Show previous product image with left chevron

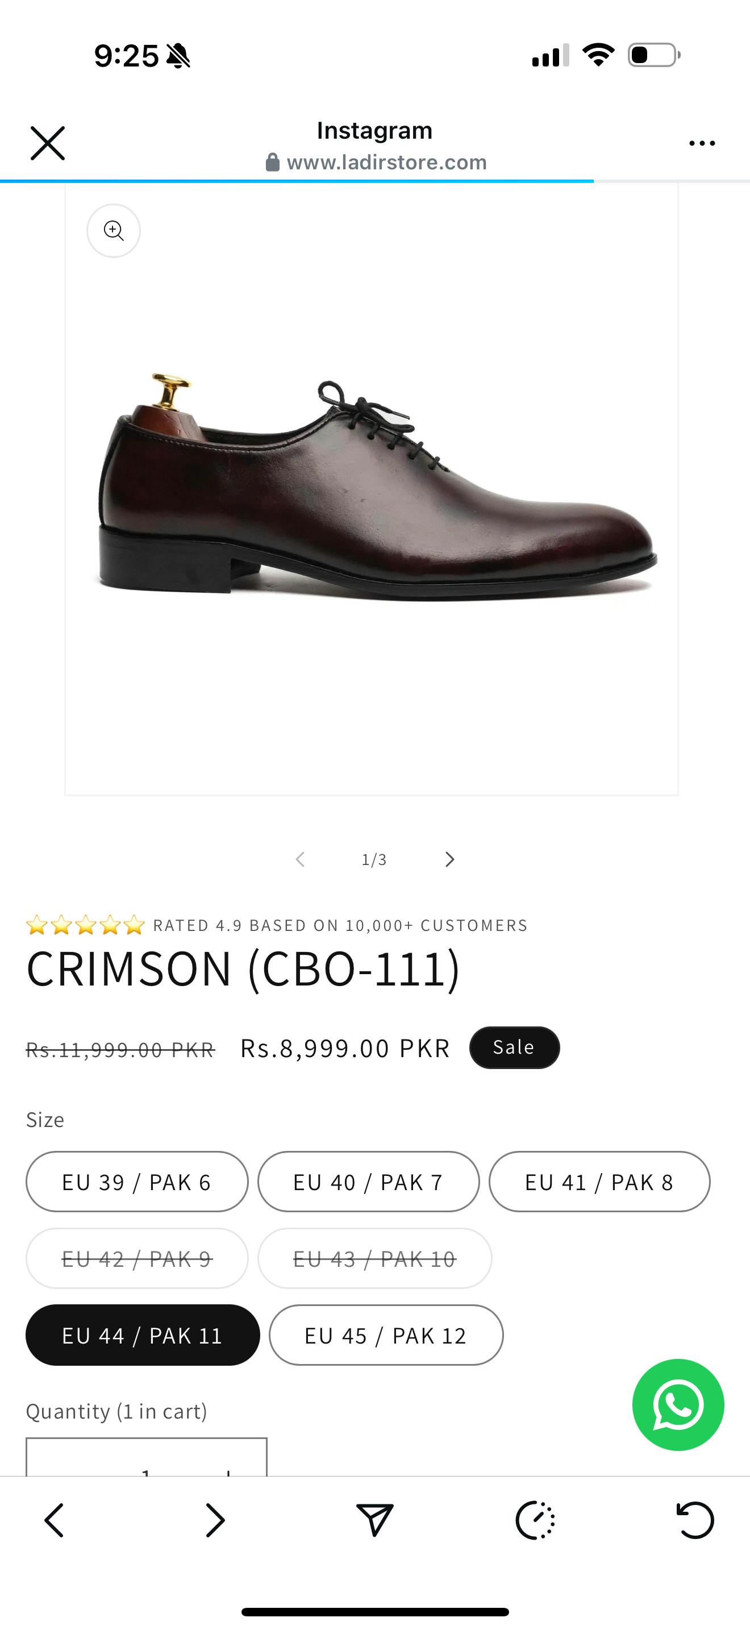click(301, 859)
